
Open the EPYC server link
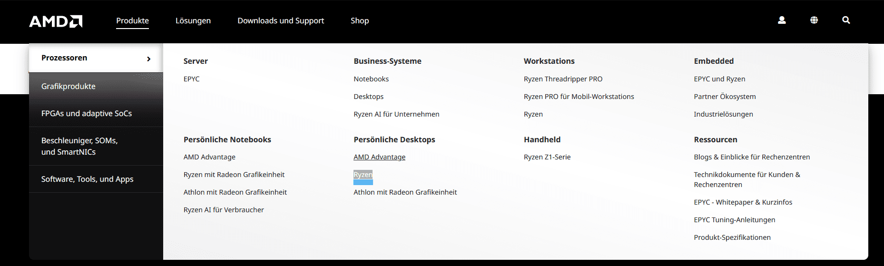coord(192,79)
